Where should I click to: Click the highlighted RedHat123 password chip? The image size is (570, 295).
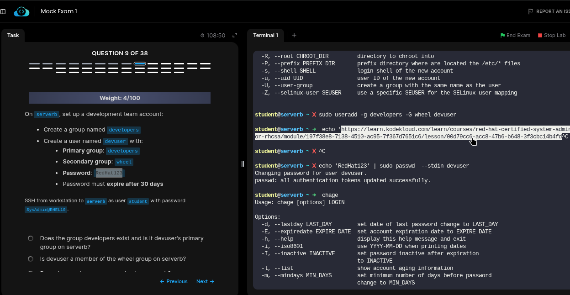(x=109, y=173)
